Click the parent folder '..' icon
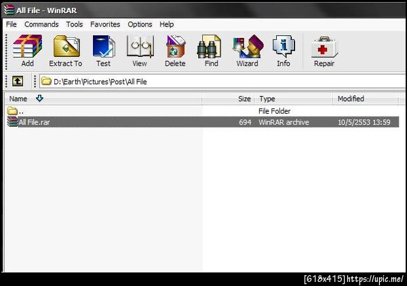Image resolution: width=407 pixels, height=286 pixels. coord(12,111)
